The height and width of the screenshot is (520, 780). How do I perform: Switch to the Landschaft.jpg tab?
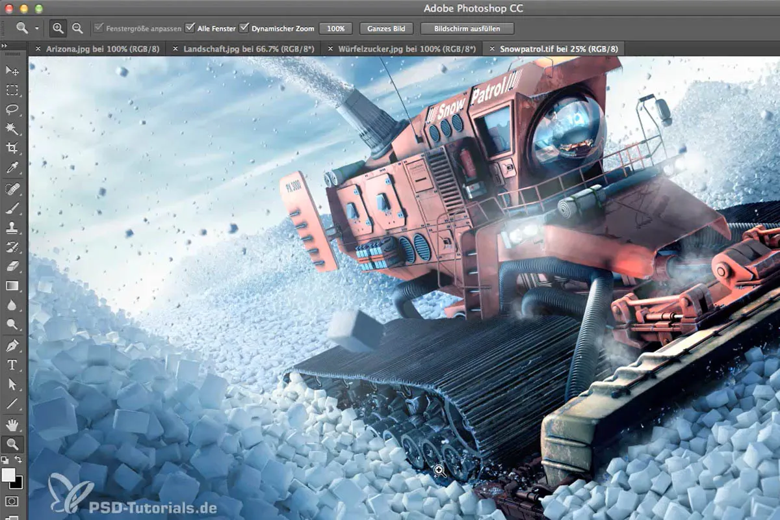250,49
